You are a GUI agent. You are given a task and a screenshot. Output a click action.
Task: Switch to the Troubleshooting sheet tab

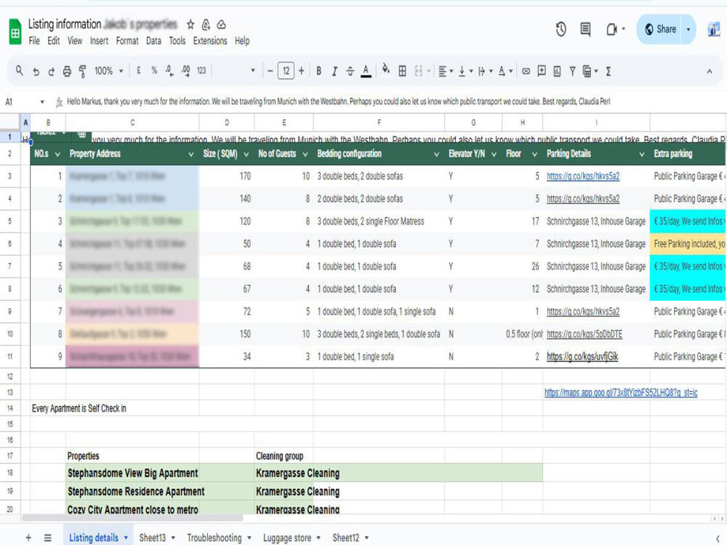pos(219,538)
